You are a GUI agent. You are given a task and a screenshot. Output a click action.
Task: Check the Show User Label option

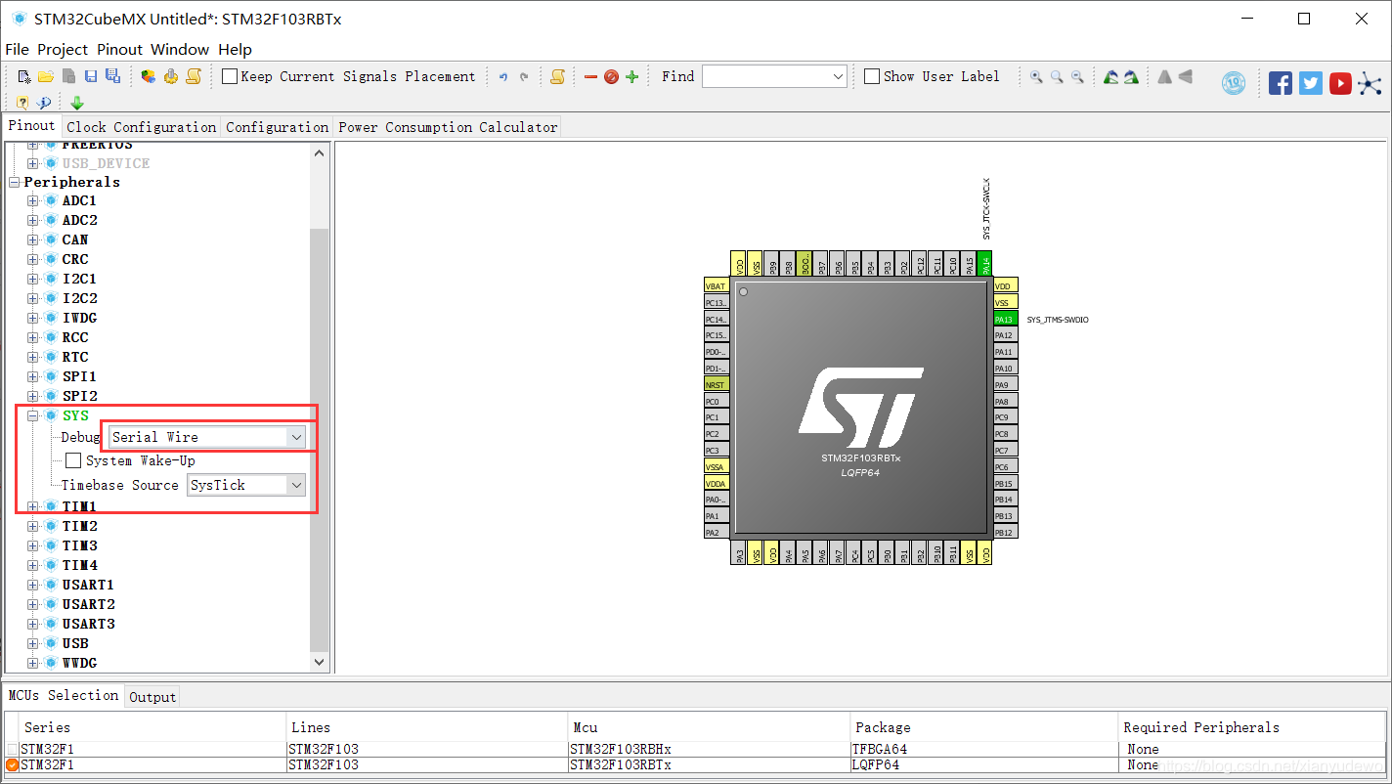tap(871, 75)
